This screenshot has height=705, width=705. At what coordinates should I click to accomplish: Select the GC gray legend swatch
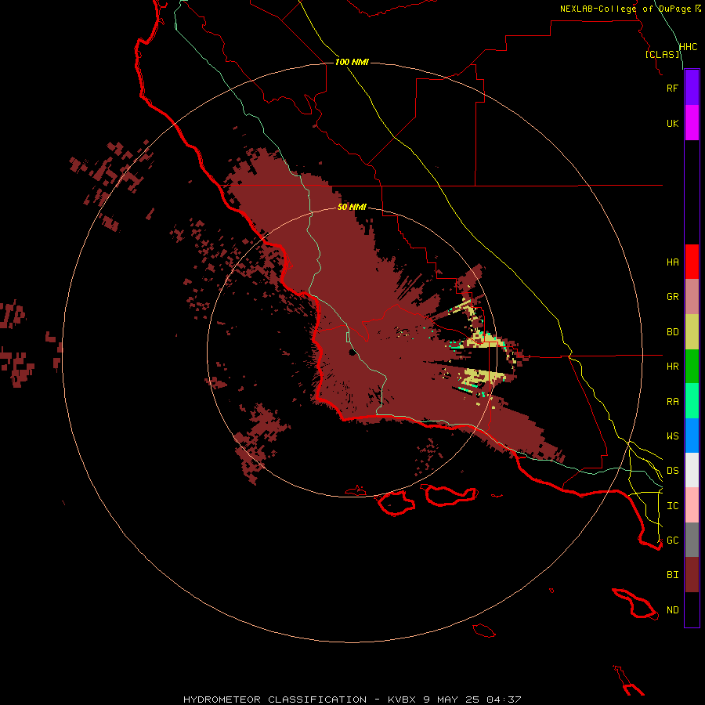(692, 540)
